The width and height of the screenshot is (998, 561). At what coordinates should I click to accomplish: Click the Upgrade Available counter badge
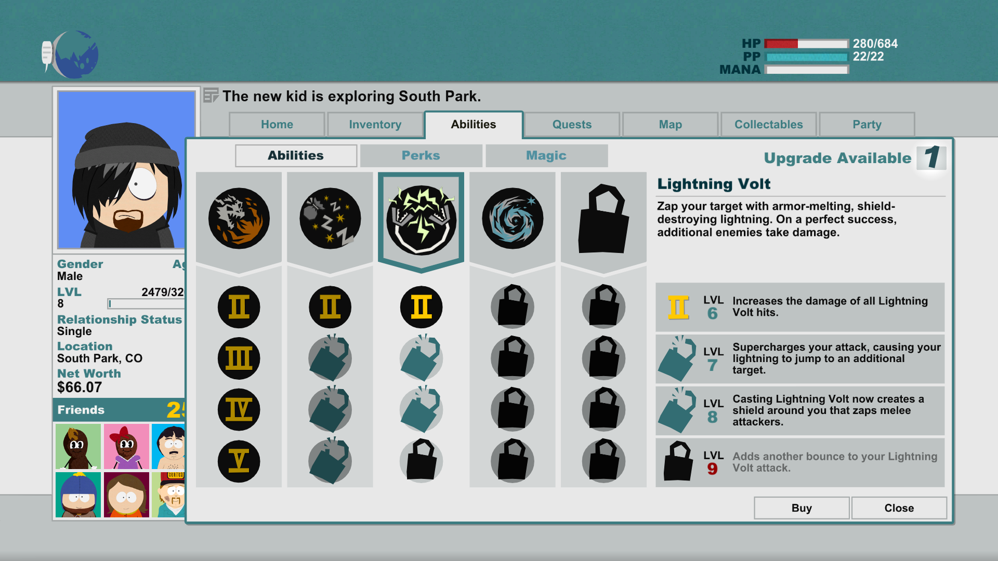point(931,157)
